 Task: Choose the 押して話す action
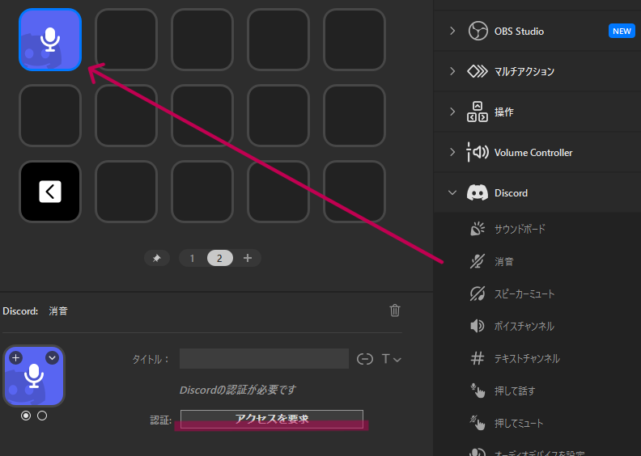[x=514, y=391]
